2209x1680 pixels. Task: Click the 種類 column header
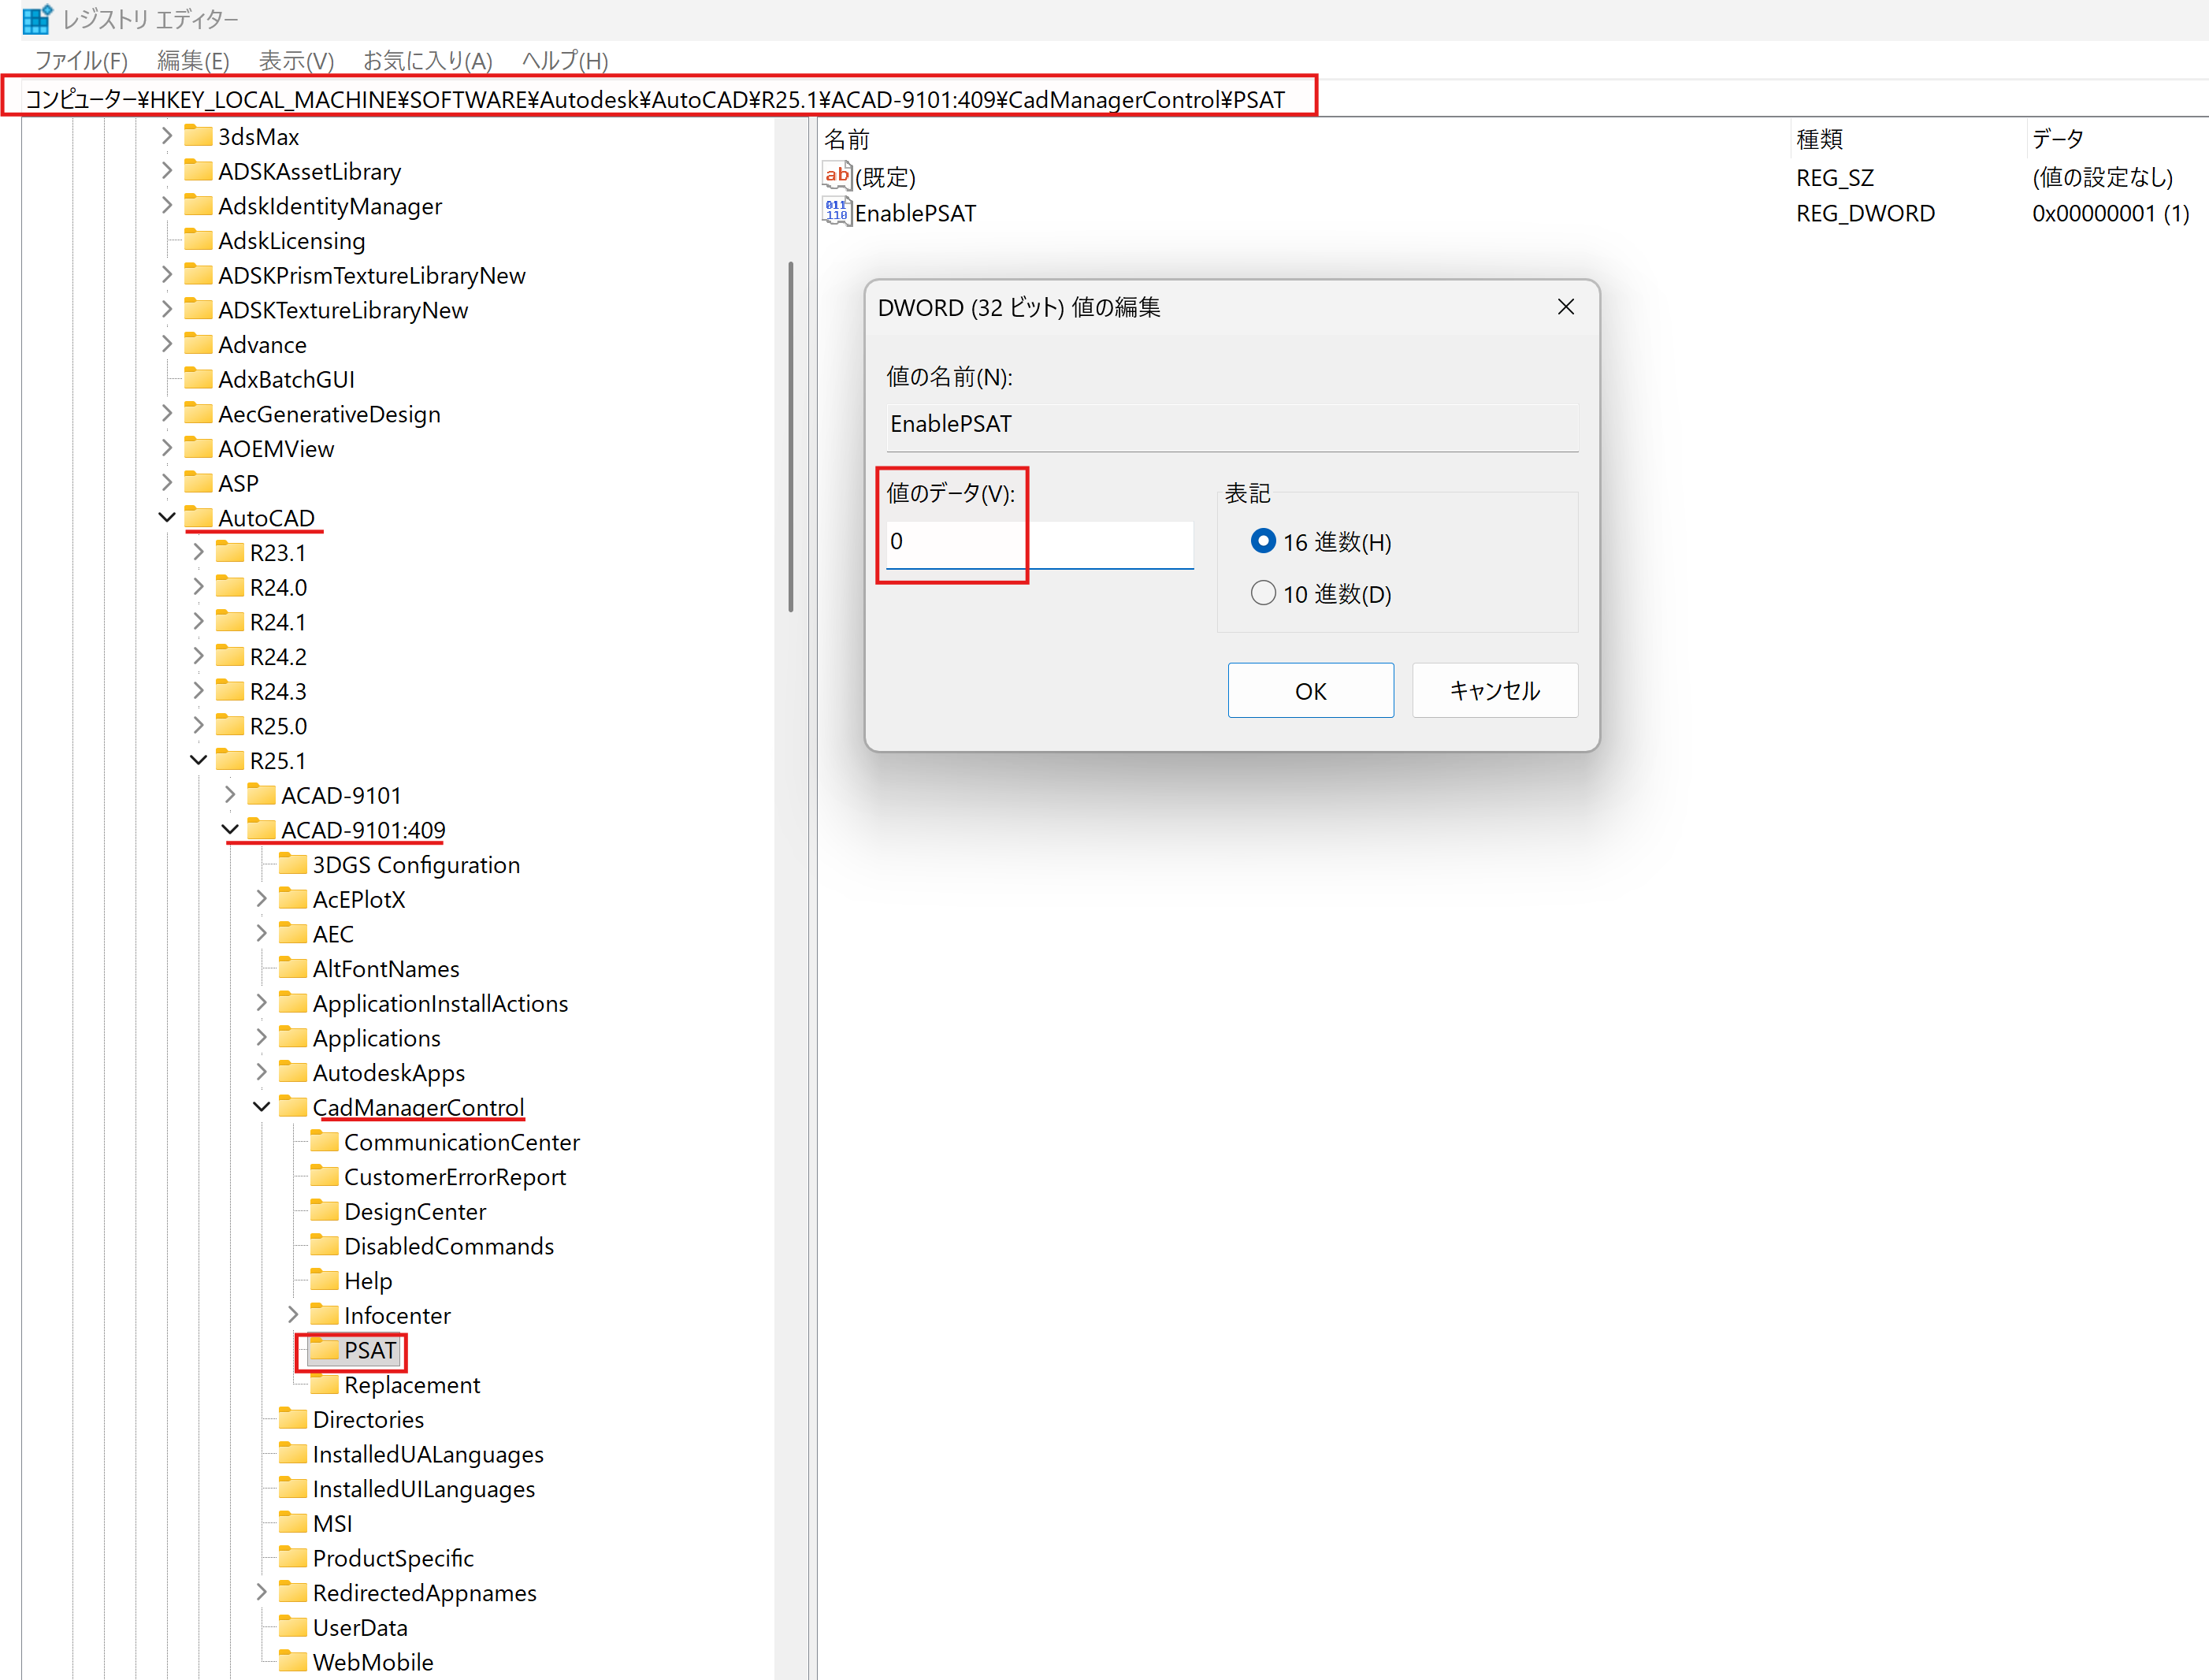coord(1819,139)
